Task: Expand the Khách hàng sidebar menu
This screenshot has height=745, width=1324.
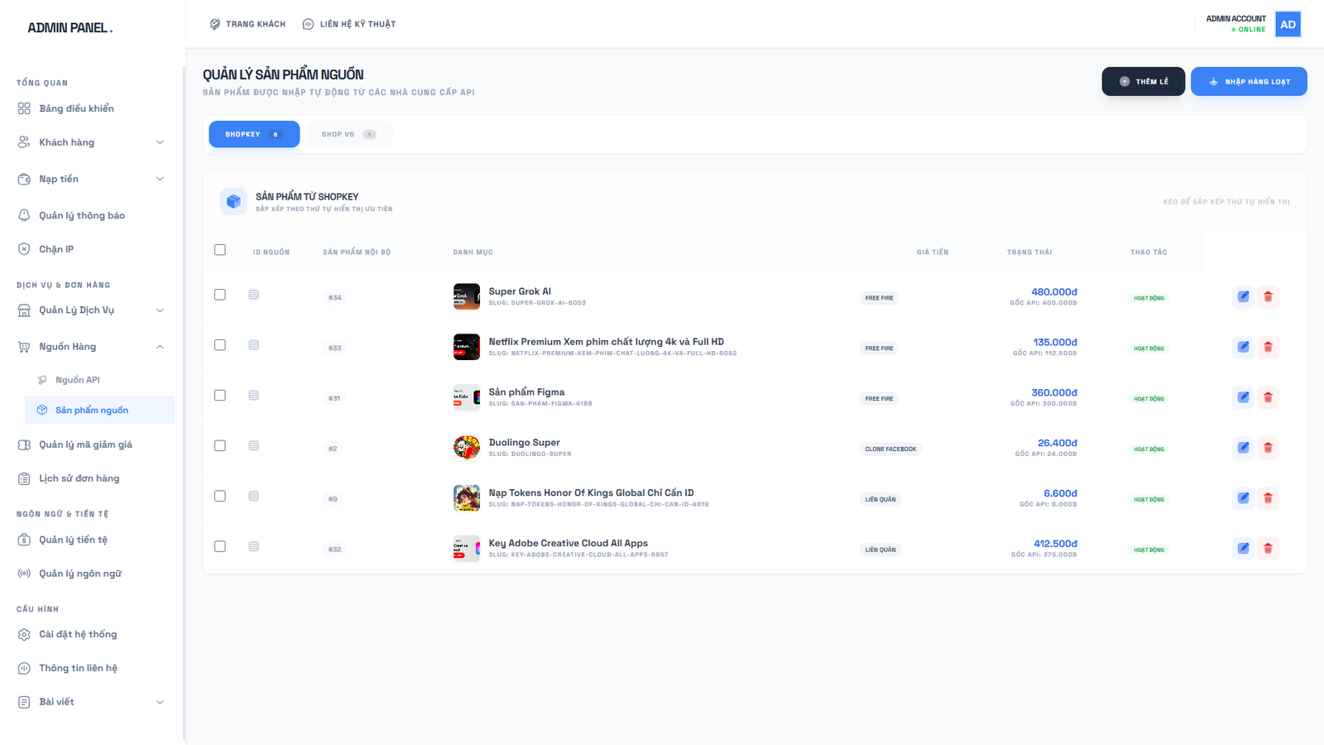Action: tap(160, 142)
